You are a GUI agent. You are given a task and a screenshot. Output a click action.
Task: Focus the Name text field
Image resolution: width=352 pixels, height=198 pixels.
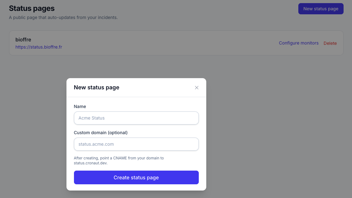(x=136, y=118)
